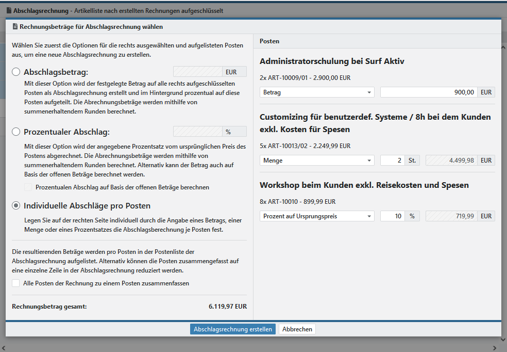The width and height of the screenshot is (507, 352).
Task: Click the 900,00 amount input field
Action: (x=429, y=92)
